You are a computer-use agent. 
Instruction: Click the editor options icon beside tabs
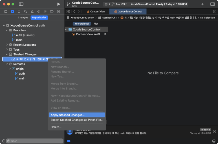pos(215,12)
